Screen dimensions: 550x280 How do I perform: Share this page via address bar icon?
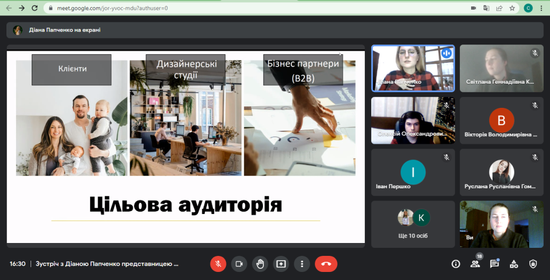click(499, 8)
